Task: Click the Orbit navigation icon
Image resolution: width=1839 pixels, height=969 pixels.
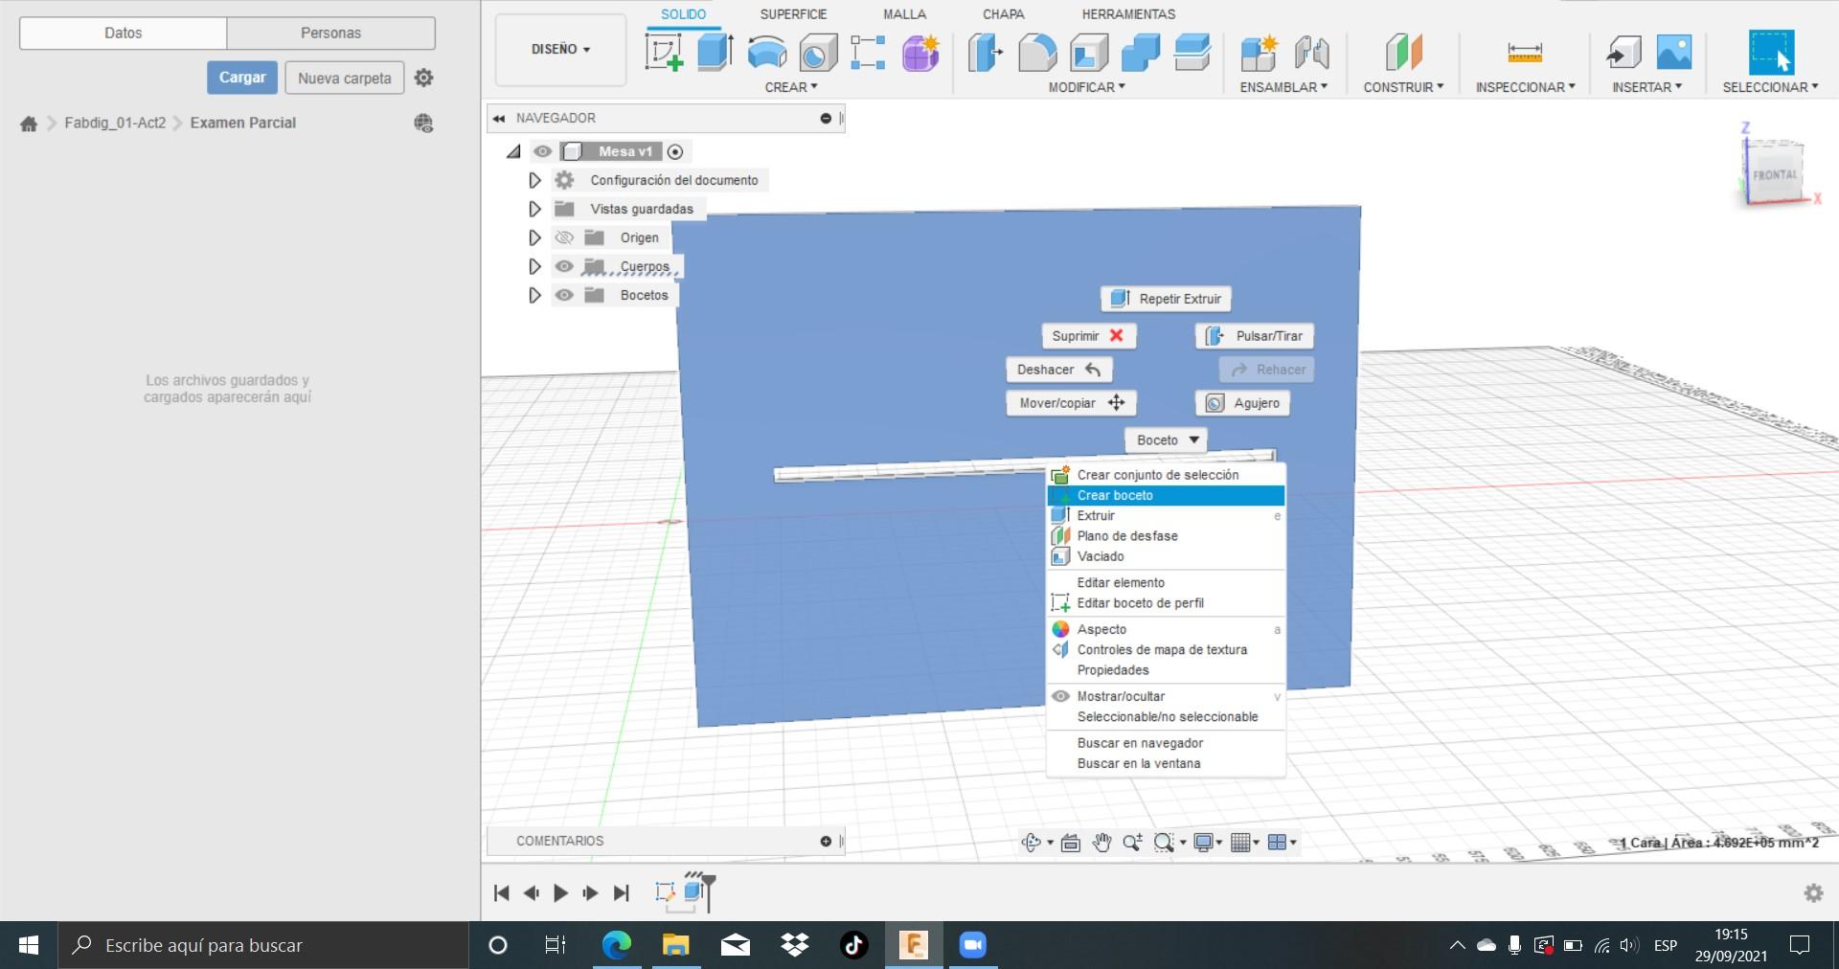Action: coord(1031,843)
